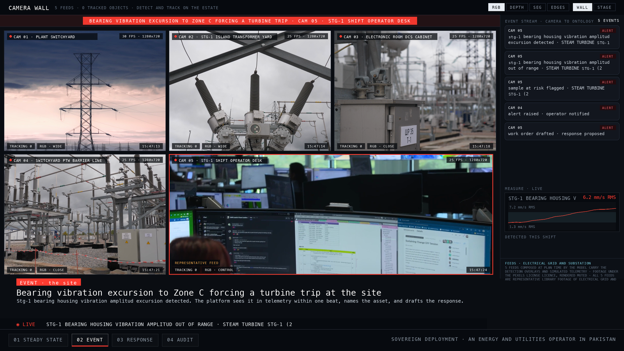
Task: Click the 'REPRESENTATIVE FEED' label
Action: [197, 263]
